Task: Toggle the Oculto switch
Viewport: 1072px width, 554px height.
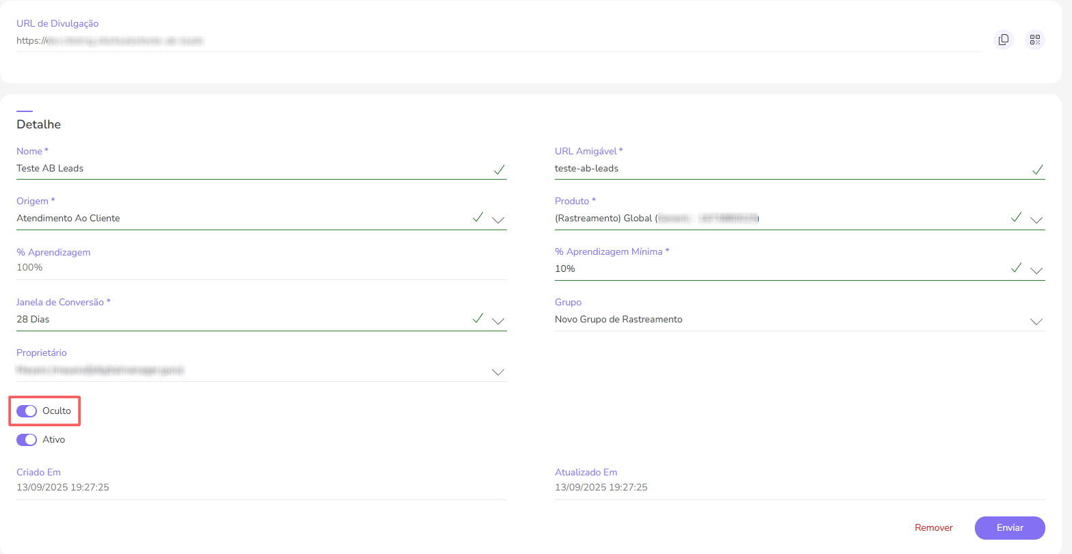Action: [27, 411]
